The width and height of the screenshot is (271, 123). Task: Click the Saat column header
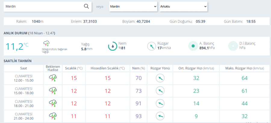pos(24,68)
